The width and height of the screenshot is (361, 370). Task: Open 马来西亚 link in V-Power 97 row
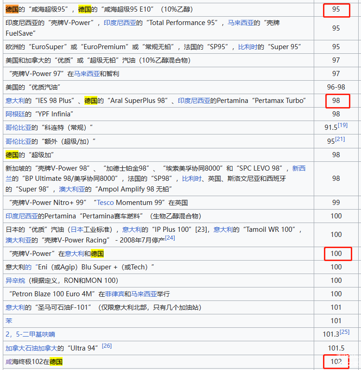(x=87, y=74)
